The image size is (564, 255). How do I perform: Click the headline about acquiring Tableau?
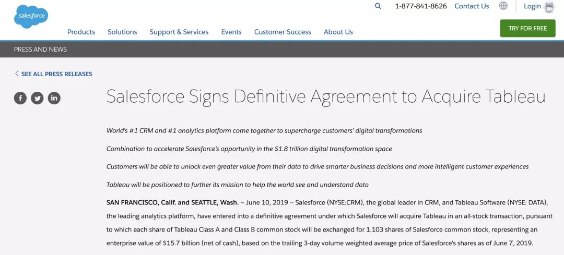tap(326, 96)
